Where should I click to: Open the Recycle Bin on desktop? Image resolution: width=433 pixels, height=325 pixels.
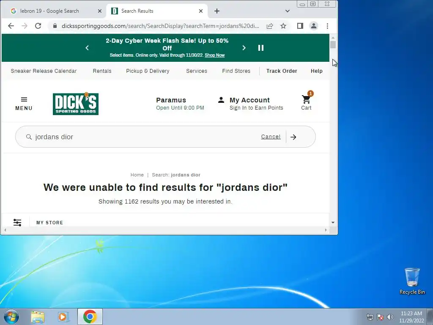coord(412,281)
